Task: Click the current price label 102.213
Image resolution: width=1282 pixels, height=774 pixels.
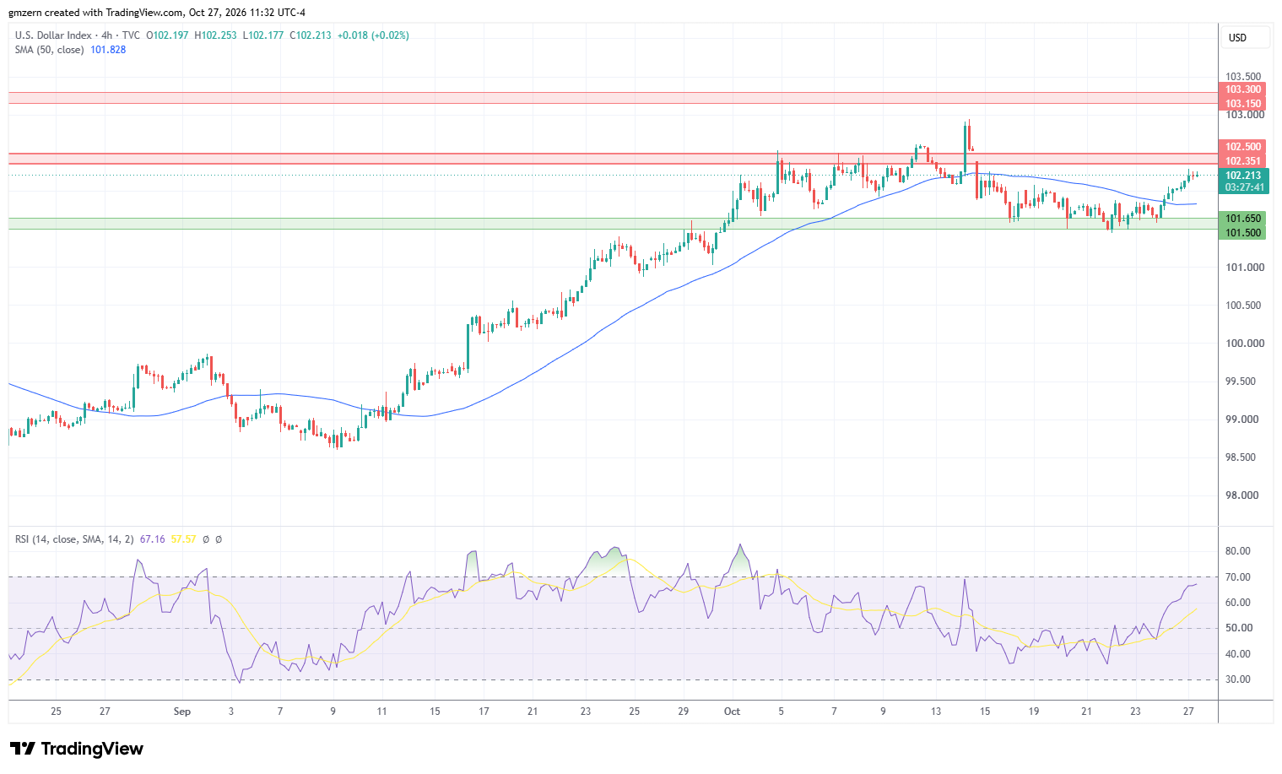Action: 1243,176
